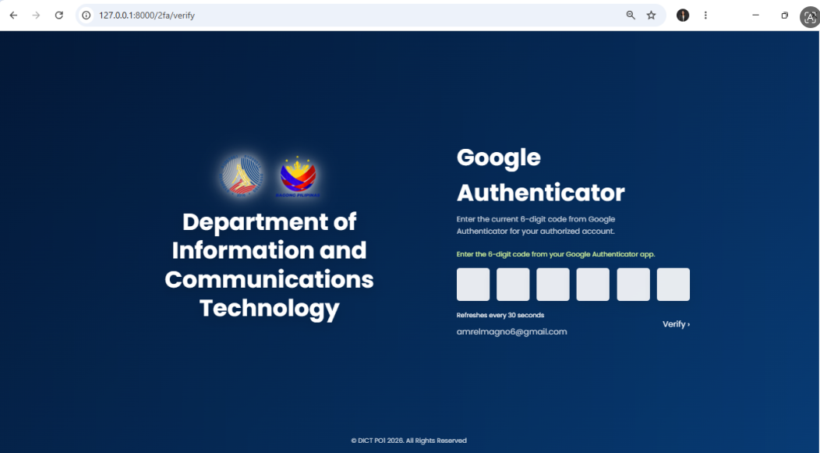Click the Bagong Pilipinas logo

(298, 176)
